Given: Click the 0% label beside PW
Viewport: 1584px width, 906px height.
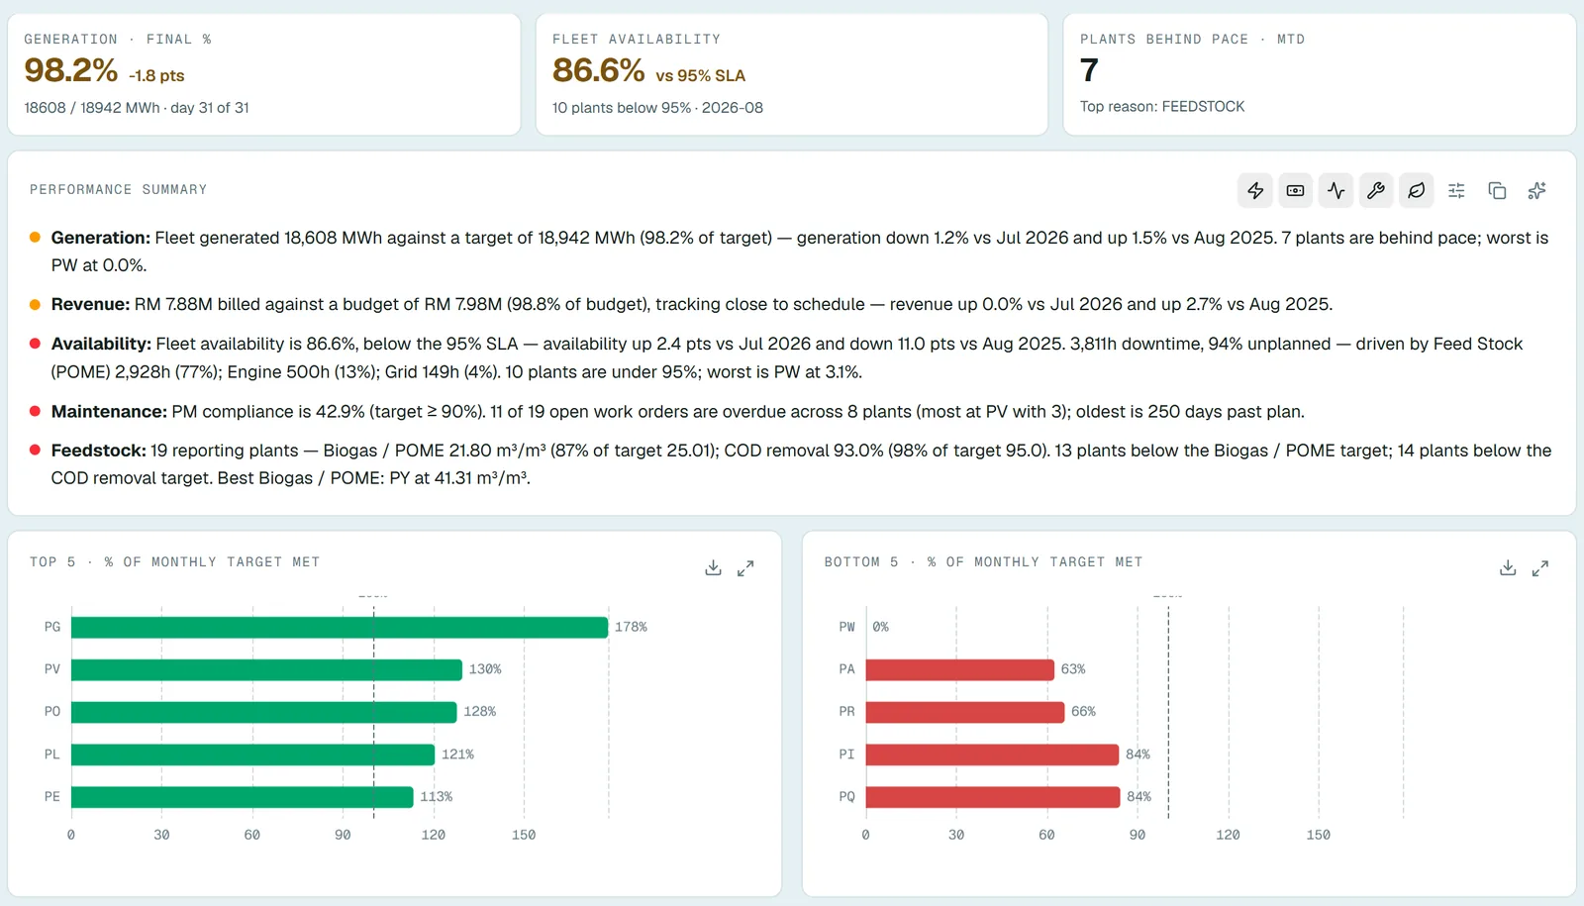Looking at the screenshot, I should [880, 627].
